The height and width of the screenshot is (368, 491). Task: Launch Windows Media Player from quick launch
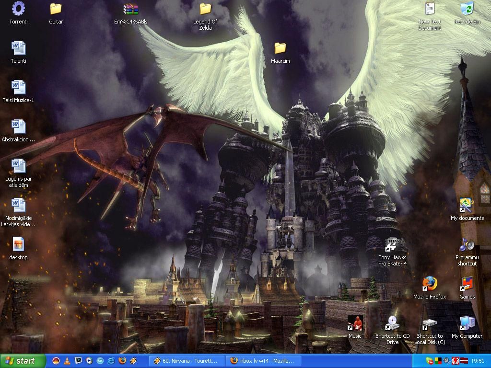(89, 361)
